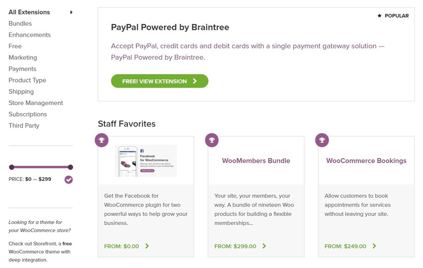
Task: Expand the All Extensions category arrow
Action: [71, 12]
